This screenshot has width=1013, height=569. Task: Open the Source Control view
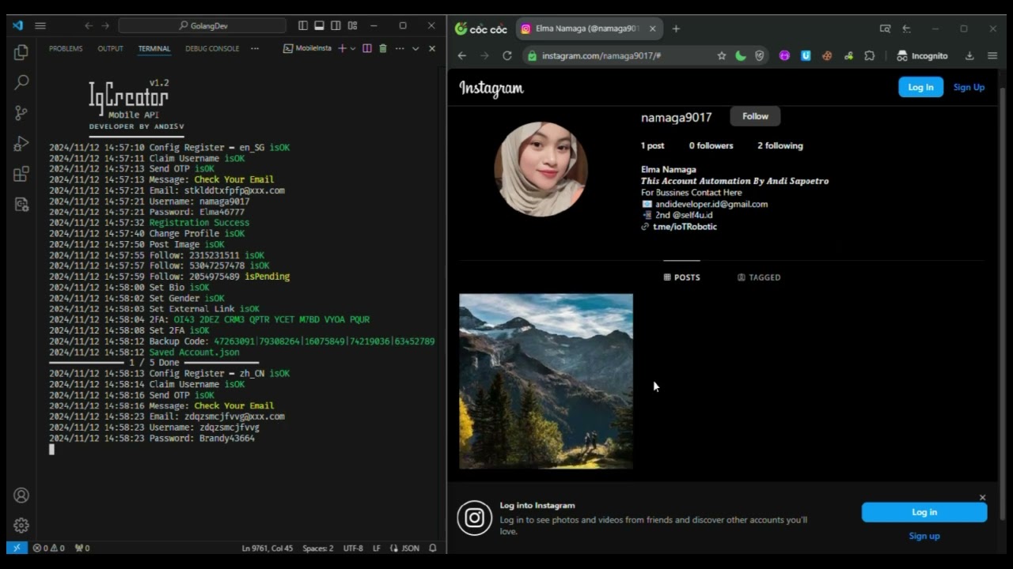click(x=21, y=113)
